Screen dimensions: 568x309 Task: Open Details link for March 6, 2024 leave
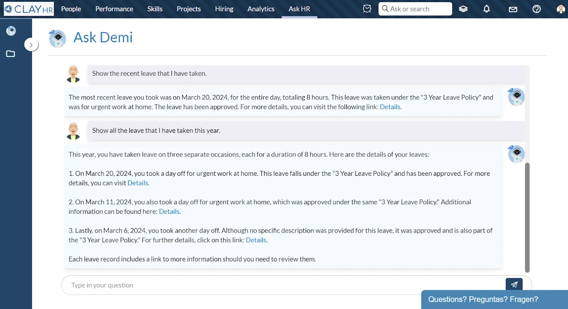256,240
